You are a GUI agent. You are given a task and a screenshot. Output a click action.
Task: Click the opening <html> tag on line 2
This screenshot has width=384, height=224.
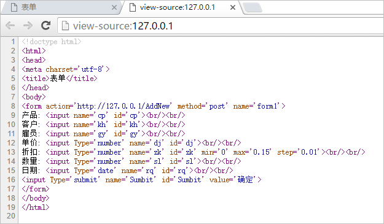tap(34, 51)
